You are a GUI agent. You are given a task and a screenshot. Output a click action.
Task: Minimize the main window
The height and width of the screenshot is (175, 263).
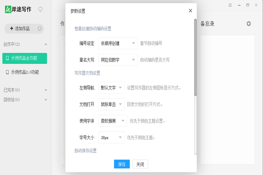(x=239, y=5)
